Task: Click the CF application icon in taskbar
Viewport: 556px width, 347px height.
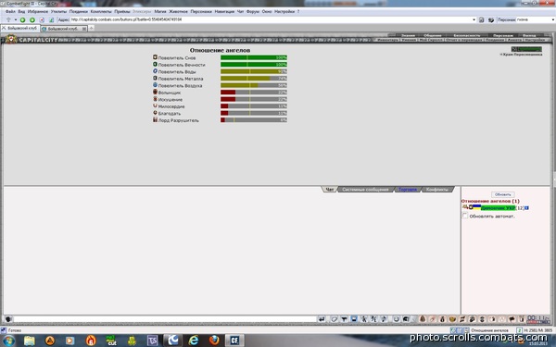Action: coord(234,341)
